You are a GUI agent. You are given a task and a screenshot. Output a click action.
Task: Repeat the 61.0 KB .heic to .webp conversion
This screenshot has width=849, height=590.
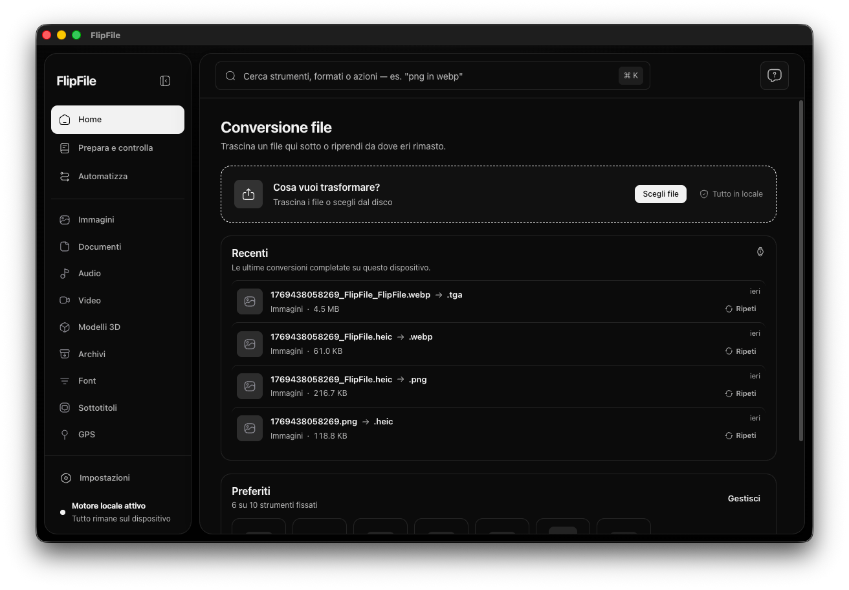pyautogui.click(x=741, y=351)
